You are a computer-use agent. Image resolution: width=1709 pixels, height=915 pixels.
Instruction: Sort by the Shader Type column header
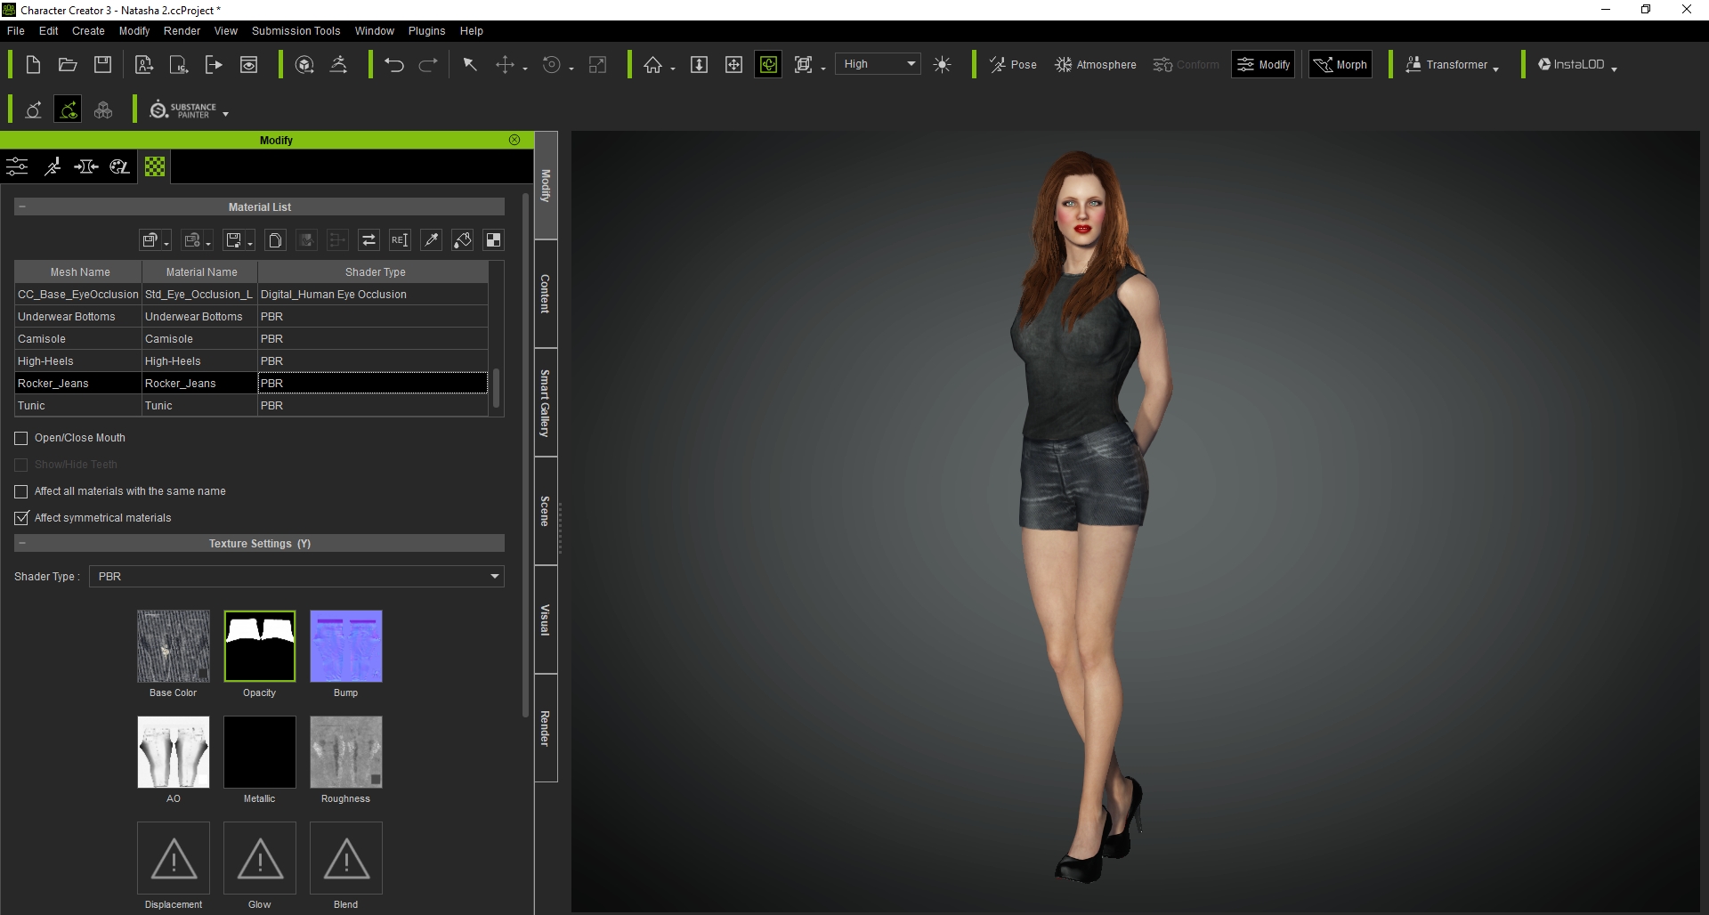pyautogui.click(x=374, y=272)
